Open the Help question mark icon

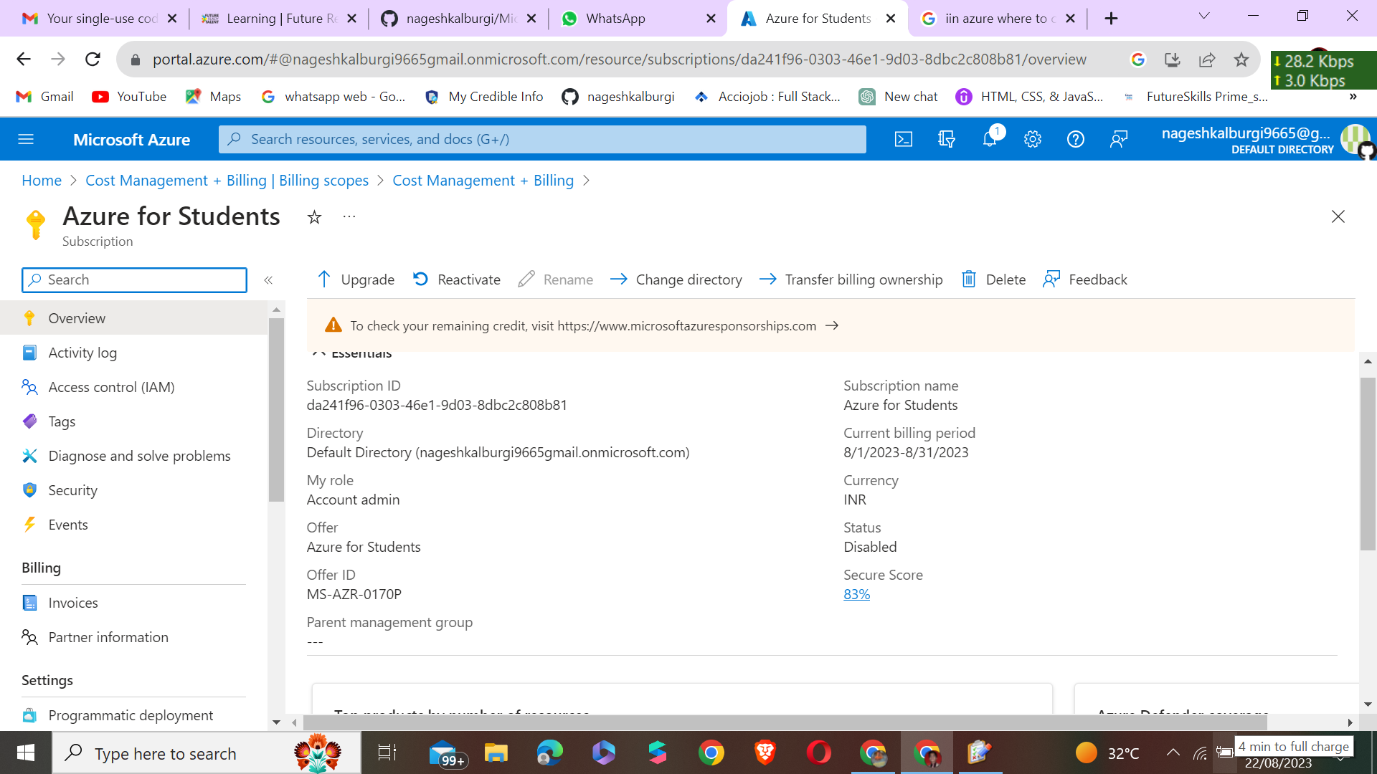(1076, 139)
